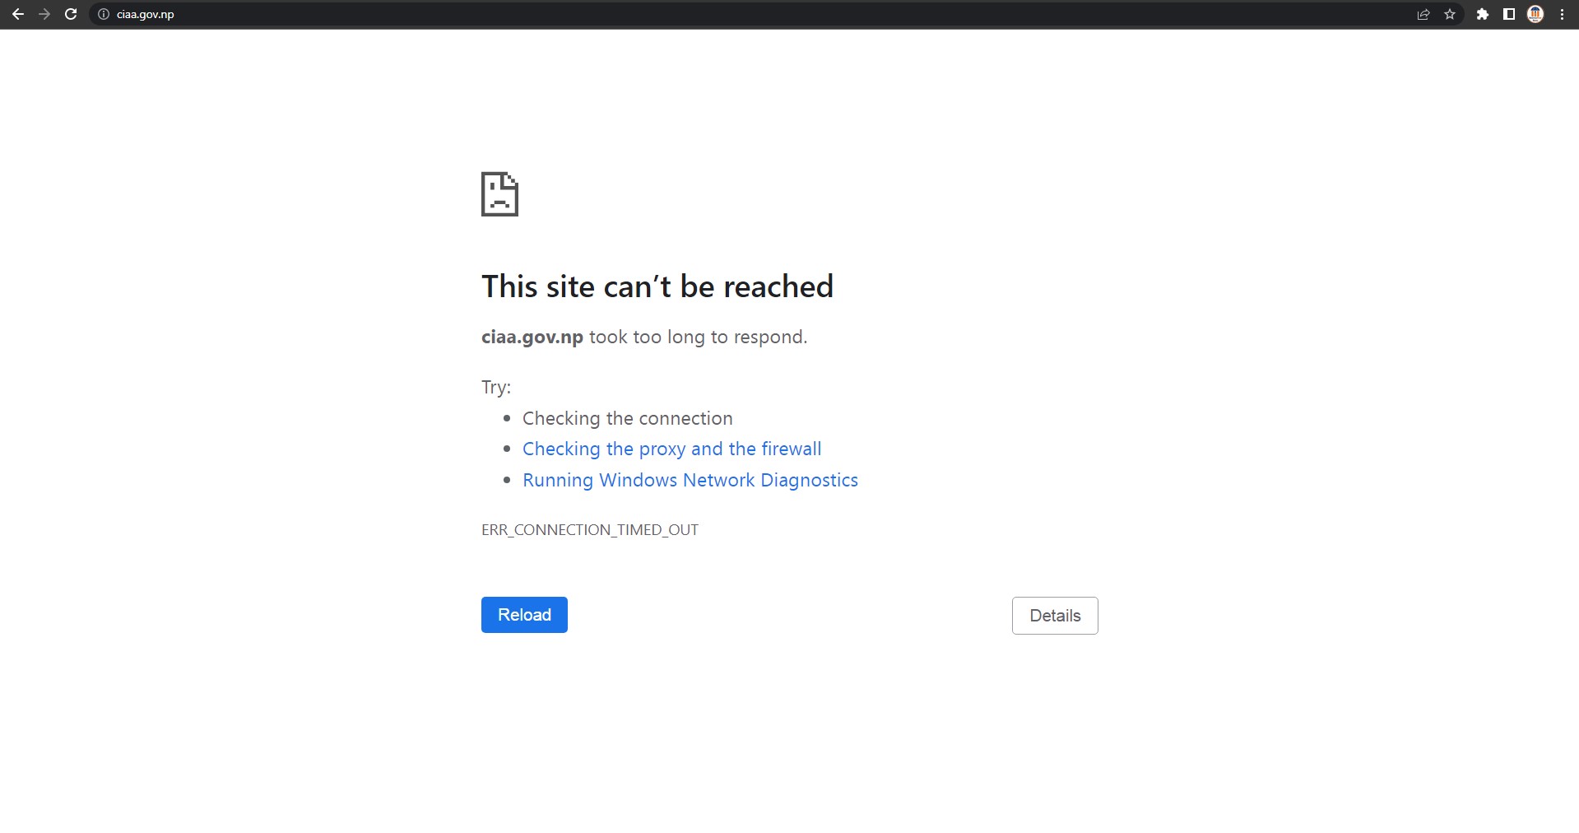Click the 'Checking the connection' suggestion
Viewport: 1579px width, 833px height.
point(627,418)
